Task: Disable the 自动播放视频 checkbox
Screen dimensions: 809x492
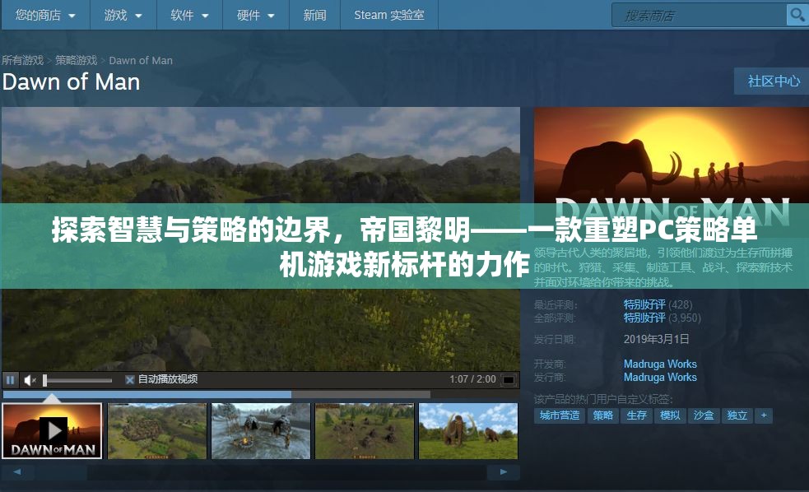Action: (129, 380)
